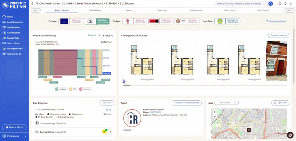
Task: Click the pictures horizontal scrollbar thumb
Action: coord(127,86)
